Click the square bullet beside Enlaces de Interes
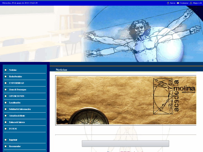Viewport: 203px width, 152px height. 6,122
